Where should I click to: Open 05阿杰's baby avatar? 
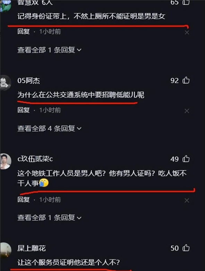(5, 83)
